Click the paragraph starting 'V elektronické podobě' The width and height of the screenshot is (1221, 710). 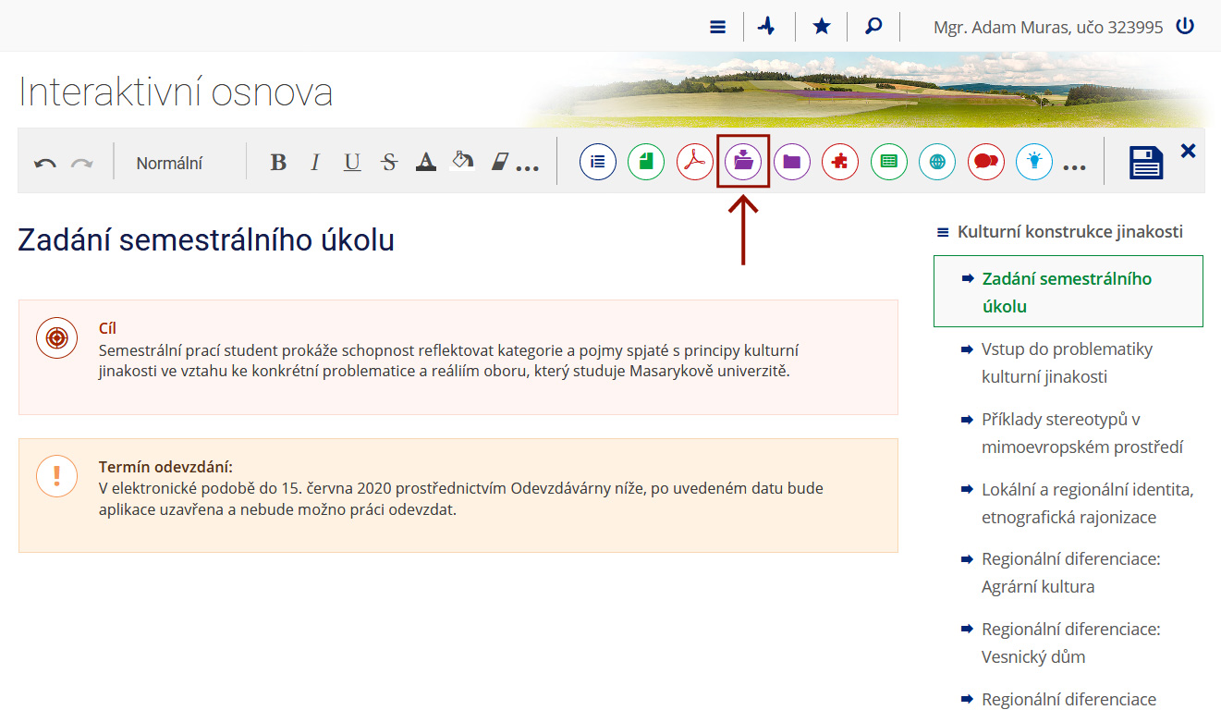pos(460,499)
